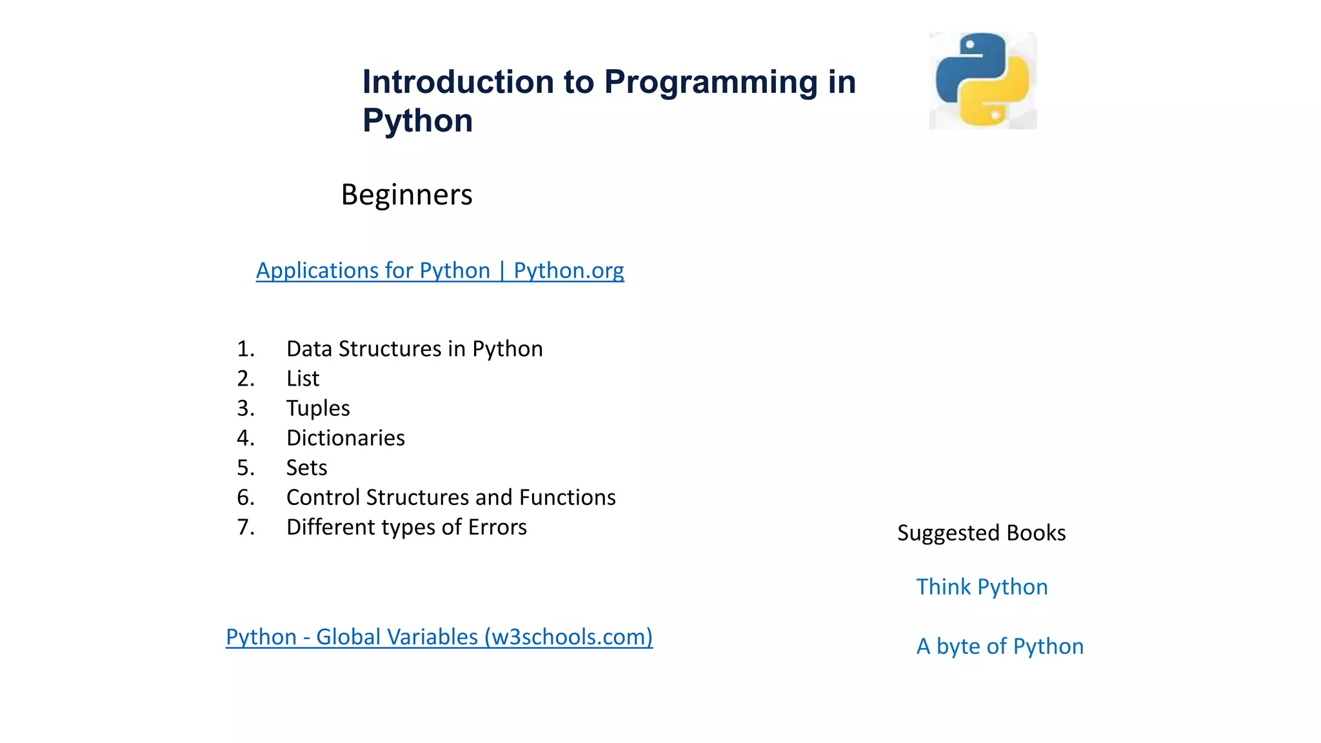This screenshot has width=1321, height=743.
Task: Click the Python logo image
Action: click(x=982, y=81)
